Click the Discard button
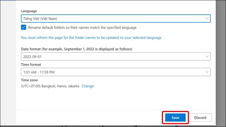The image size is (226, 127). click(x=200, y=117)
